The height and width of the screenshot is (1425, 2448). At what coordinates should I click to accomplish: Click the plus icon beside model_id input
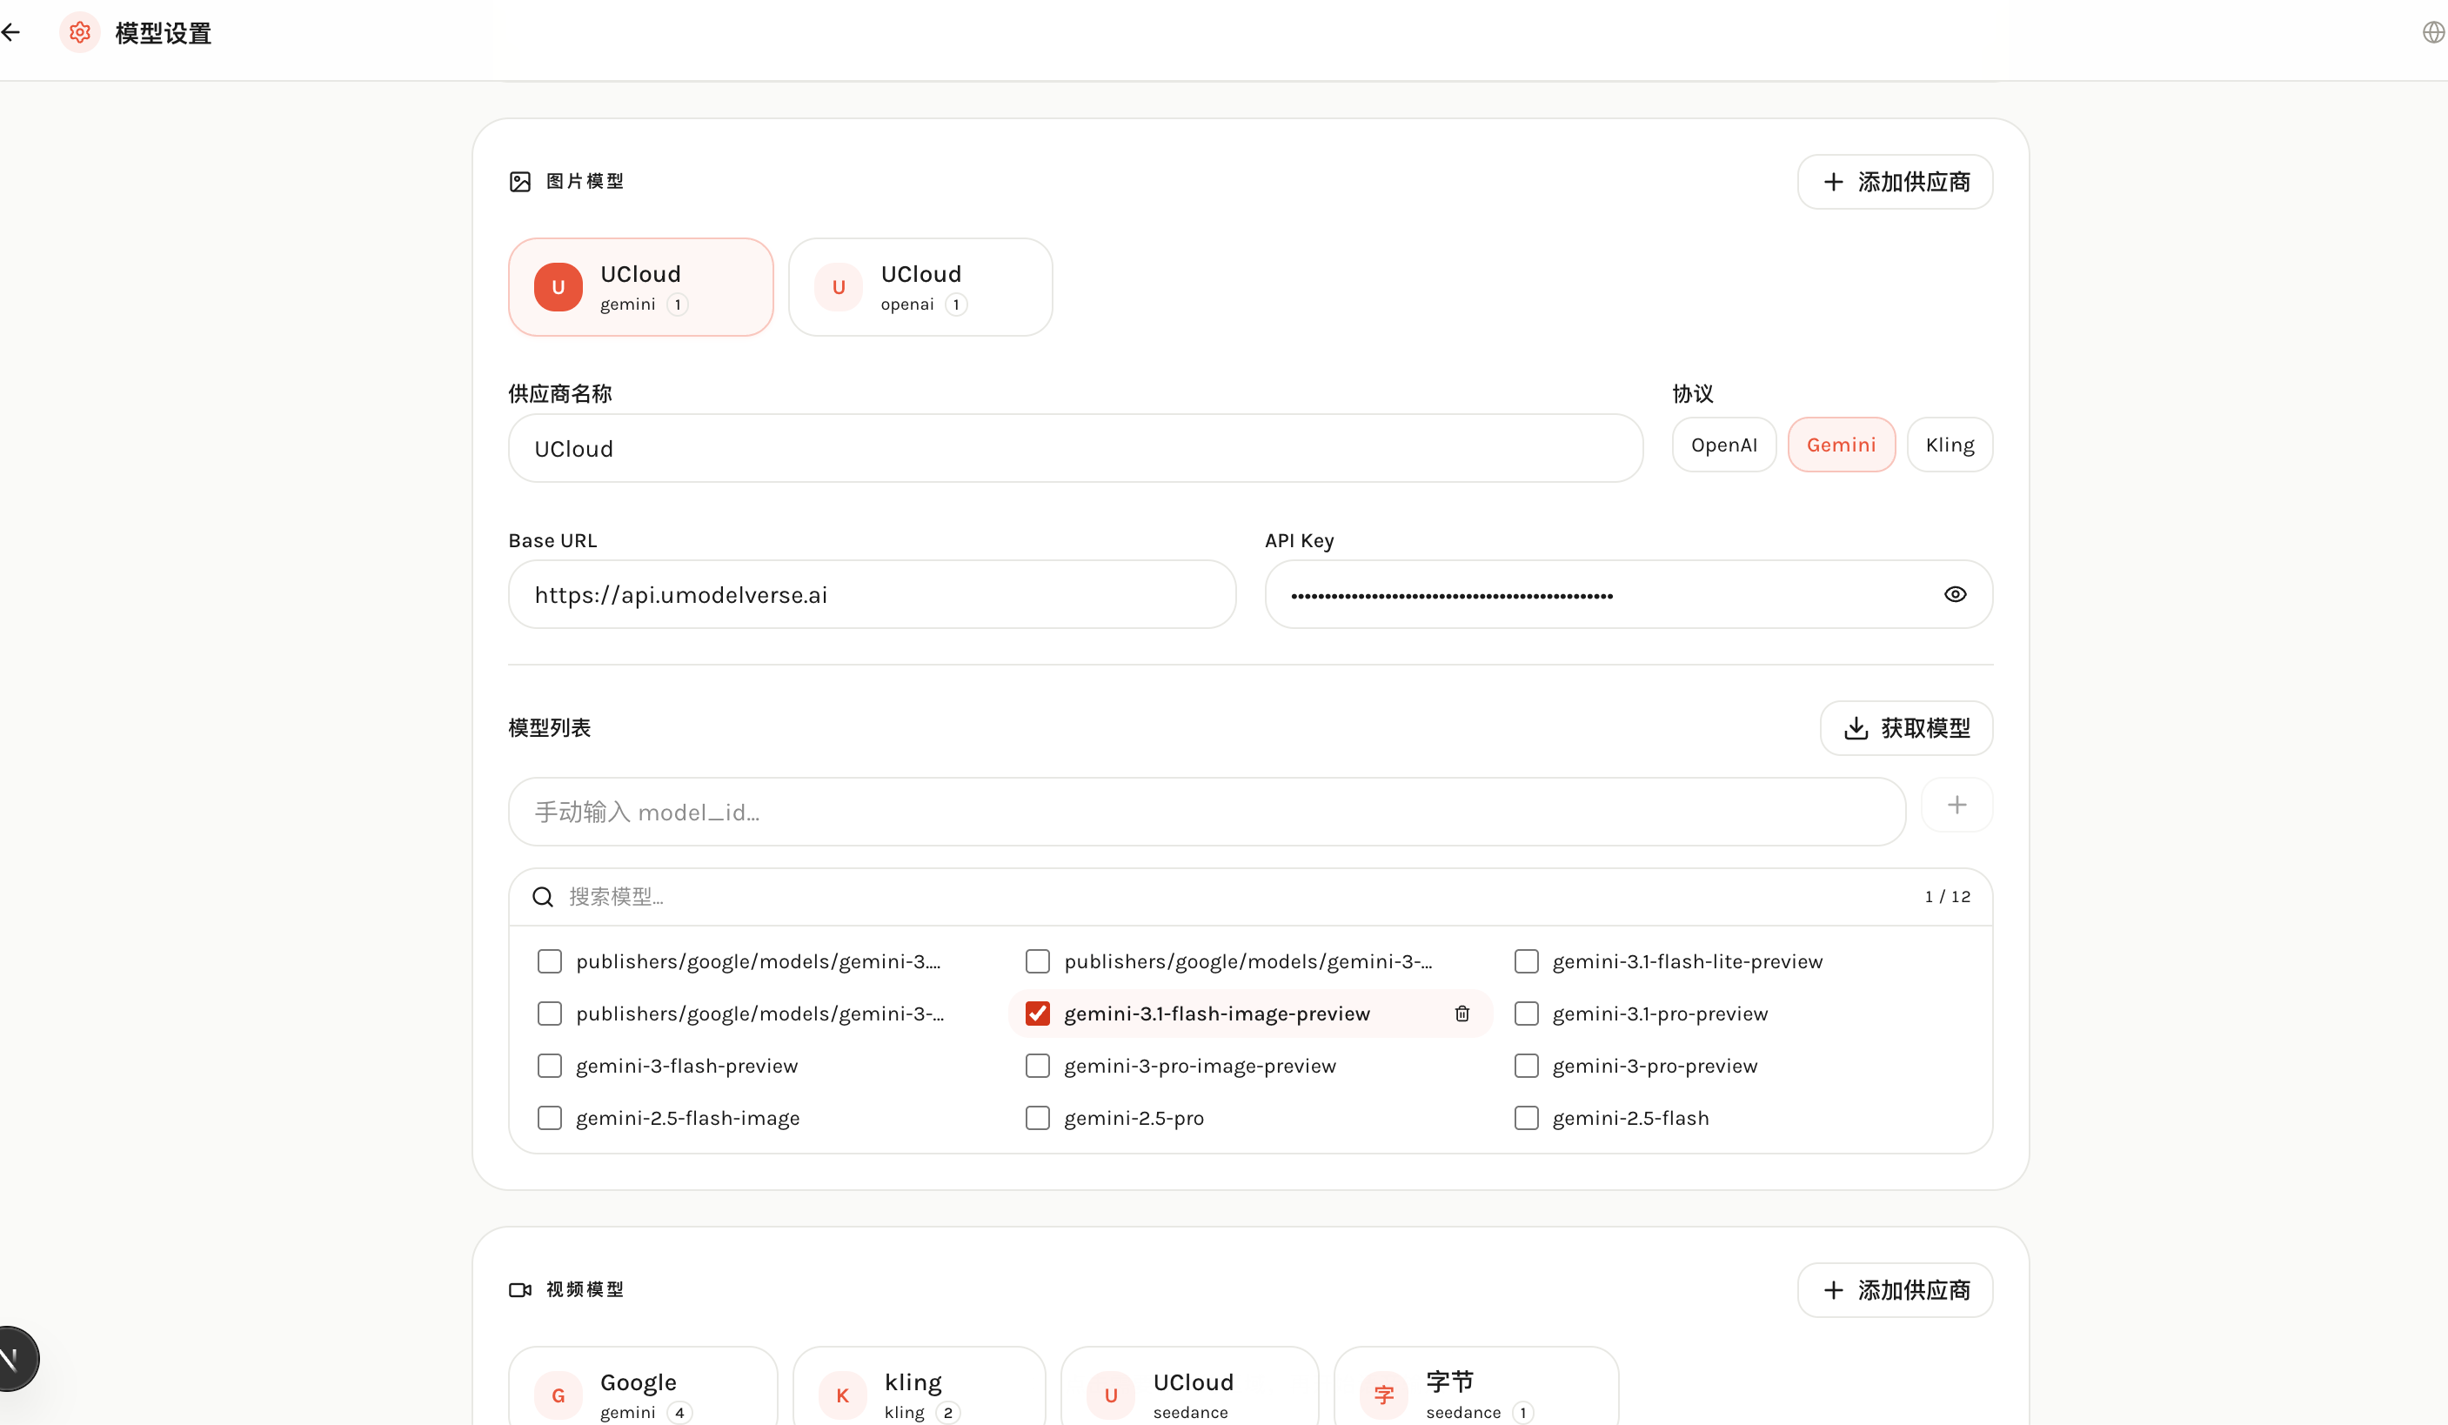coord(1956,806)
